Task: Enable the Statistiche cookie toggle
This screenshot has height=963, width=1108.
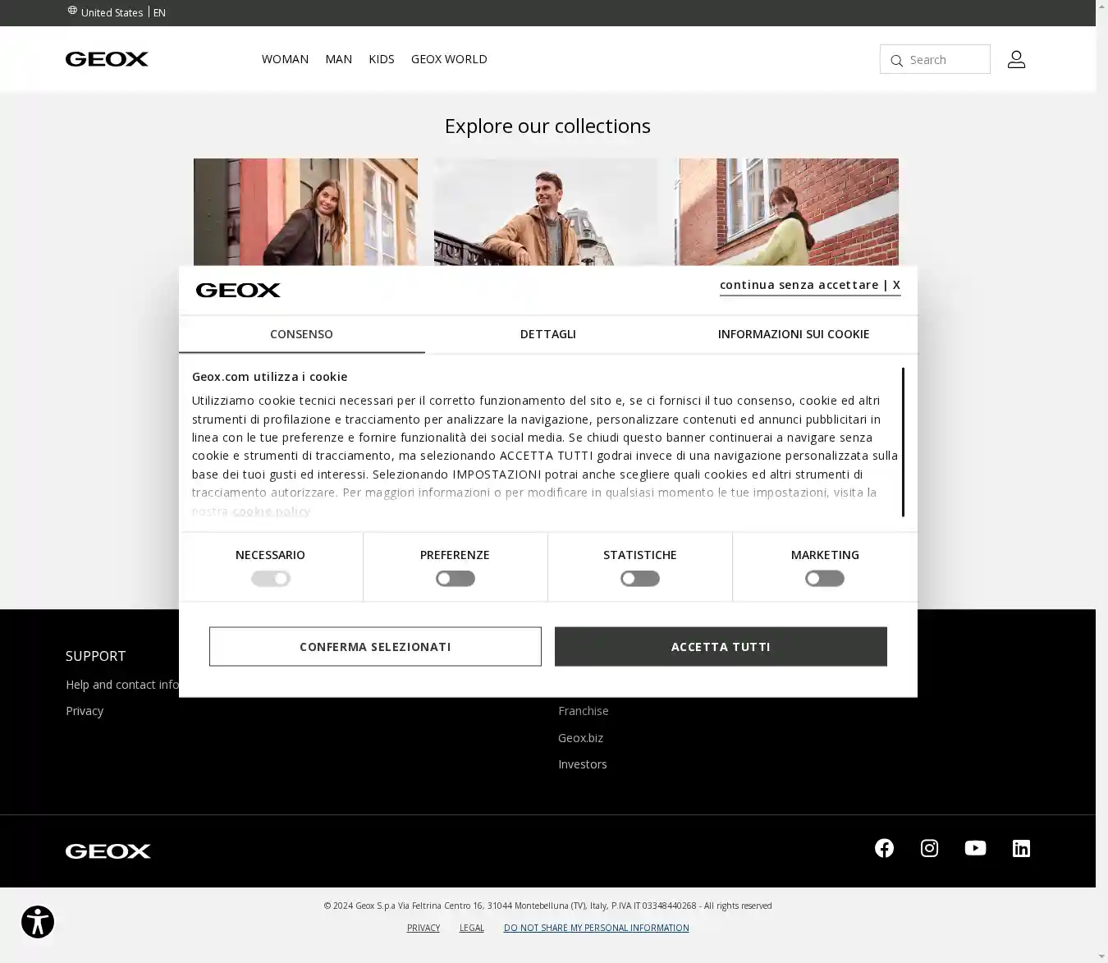Action: (x=639, y=579)
